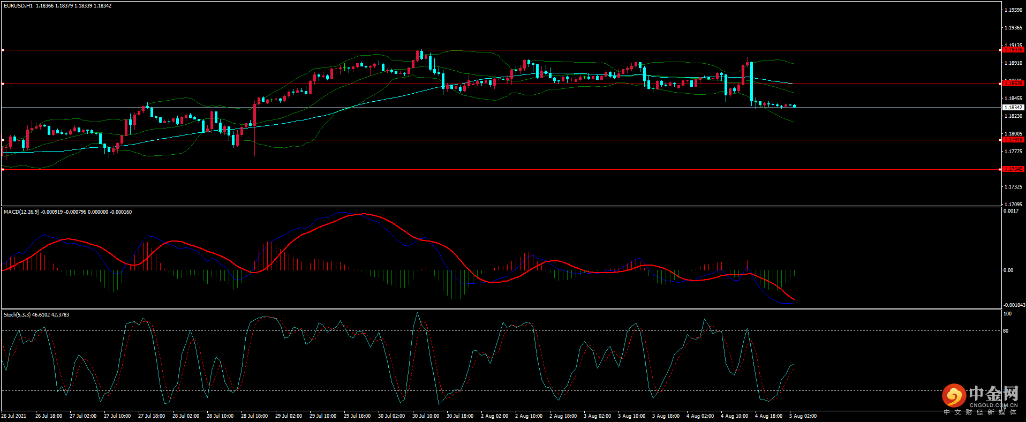Click the orange CNGOLD swirl logo

[x=954, y=396]
